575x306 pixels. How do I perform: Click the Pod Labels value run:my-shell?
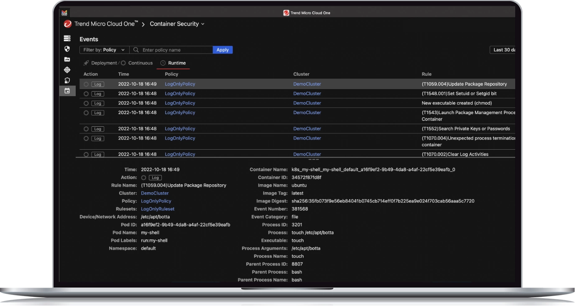pos(154,241)
